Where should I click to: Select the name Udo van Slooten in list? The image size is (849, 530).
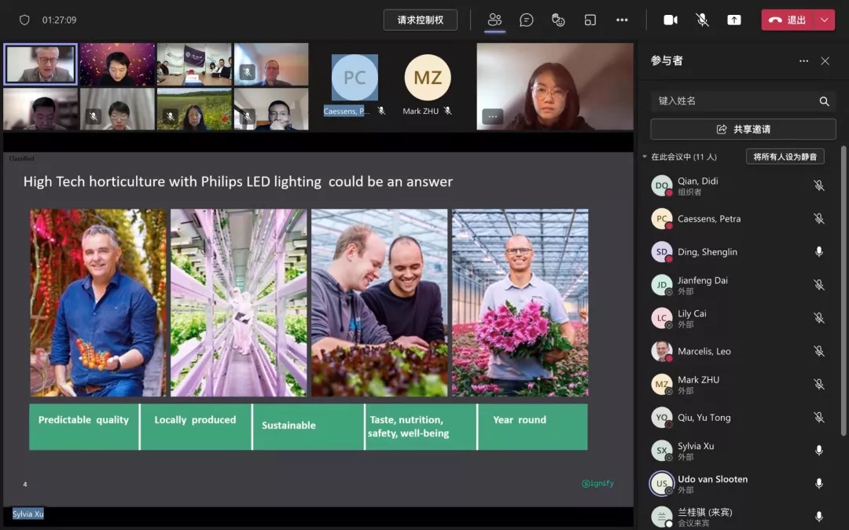(x=712, y=479)
